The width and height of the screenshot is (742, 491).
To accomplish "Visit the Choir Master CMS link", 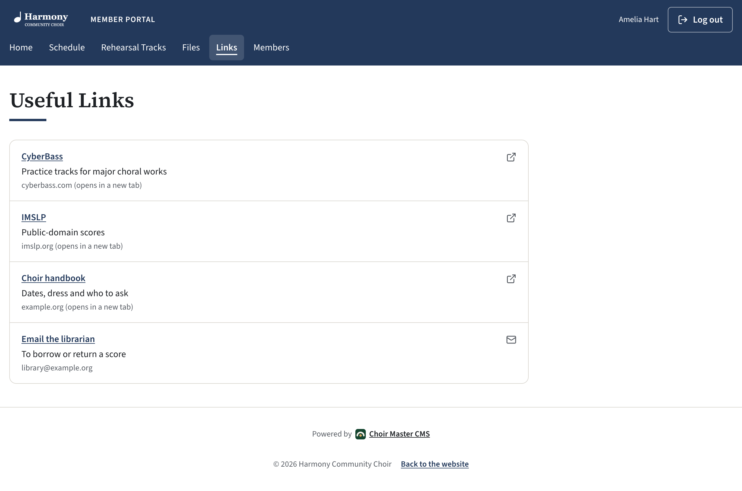I will (399, 434).
